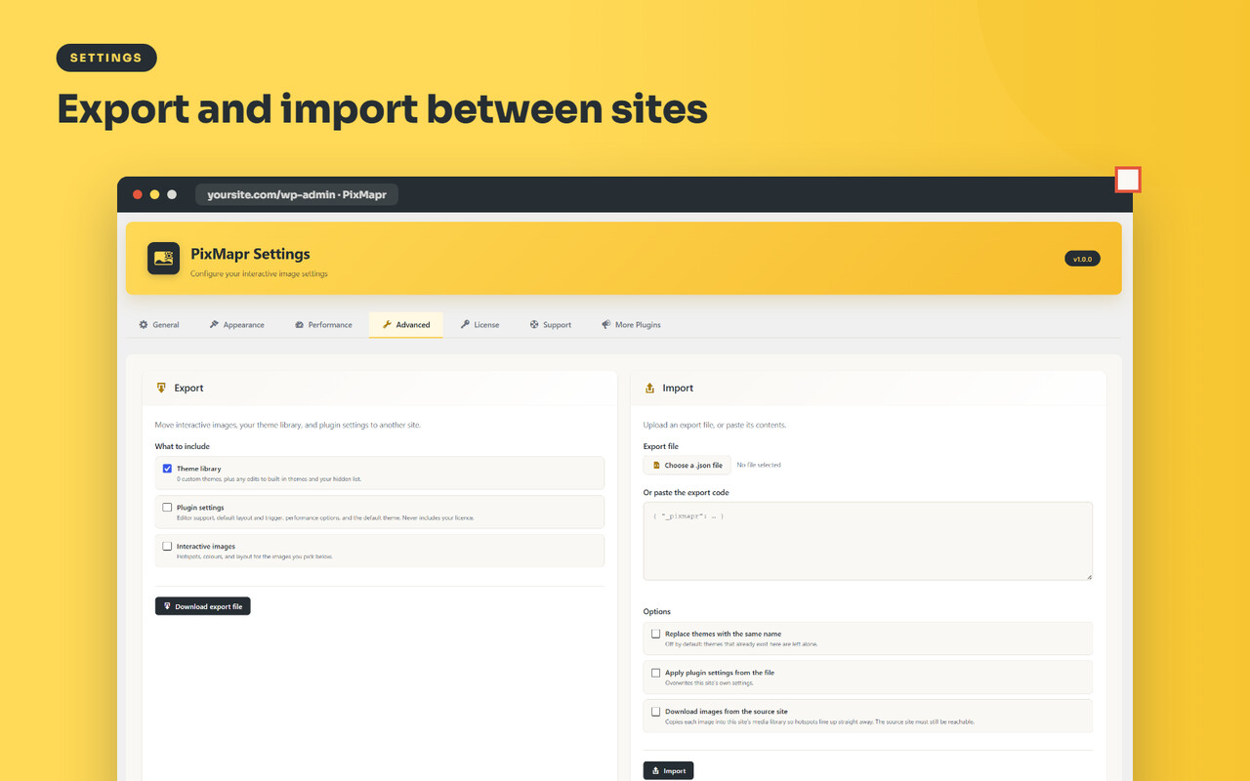Click the Import section heading icon

649,388
